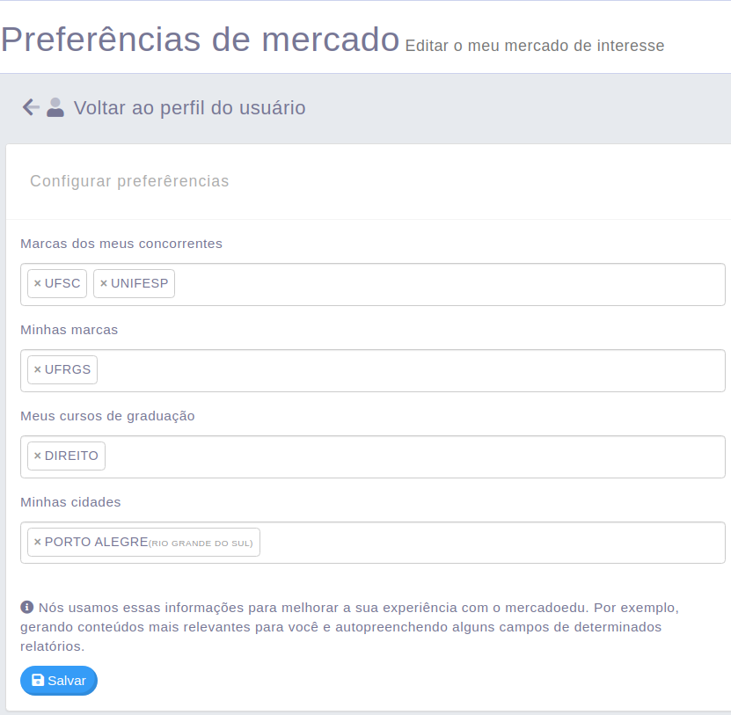
Task: Open the Meus cursos de graduação selector
Action: pyautogui.click(x=372, y=456)
